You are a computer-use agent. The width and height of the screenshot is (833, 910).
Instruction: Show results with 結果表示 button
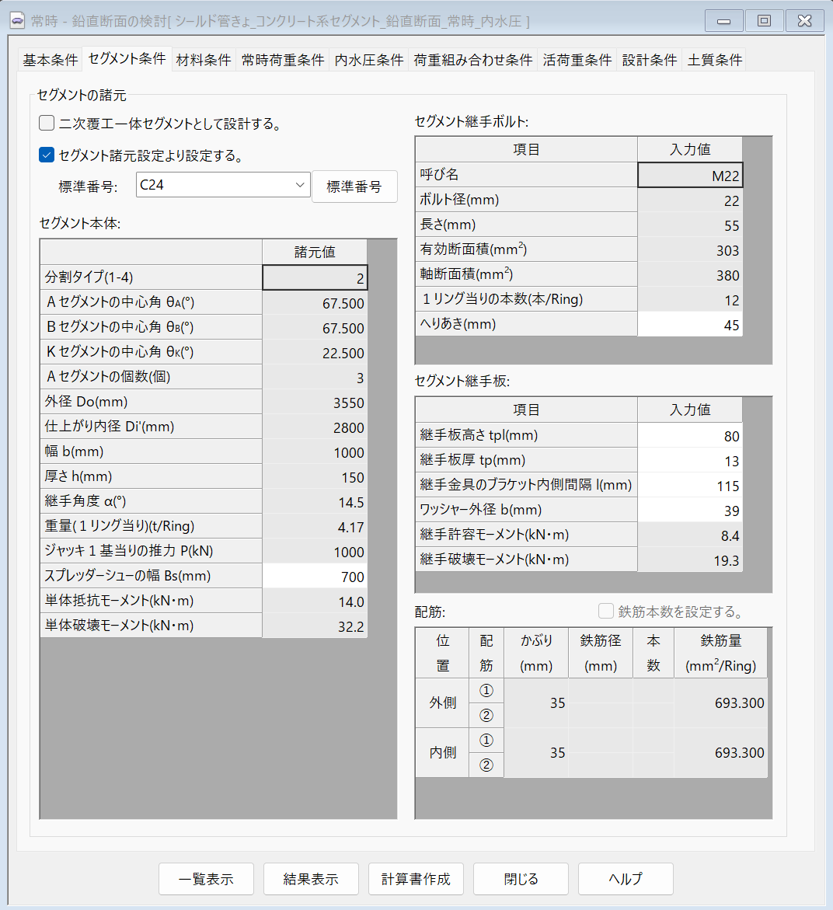[311, 879]
